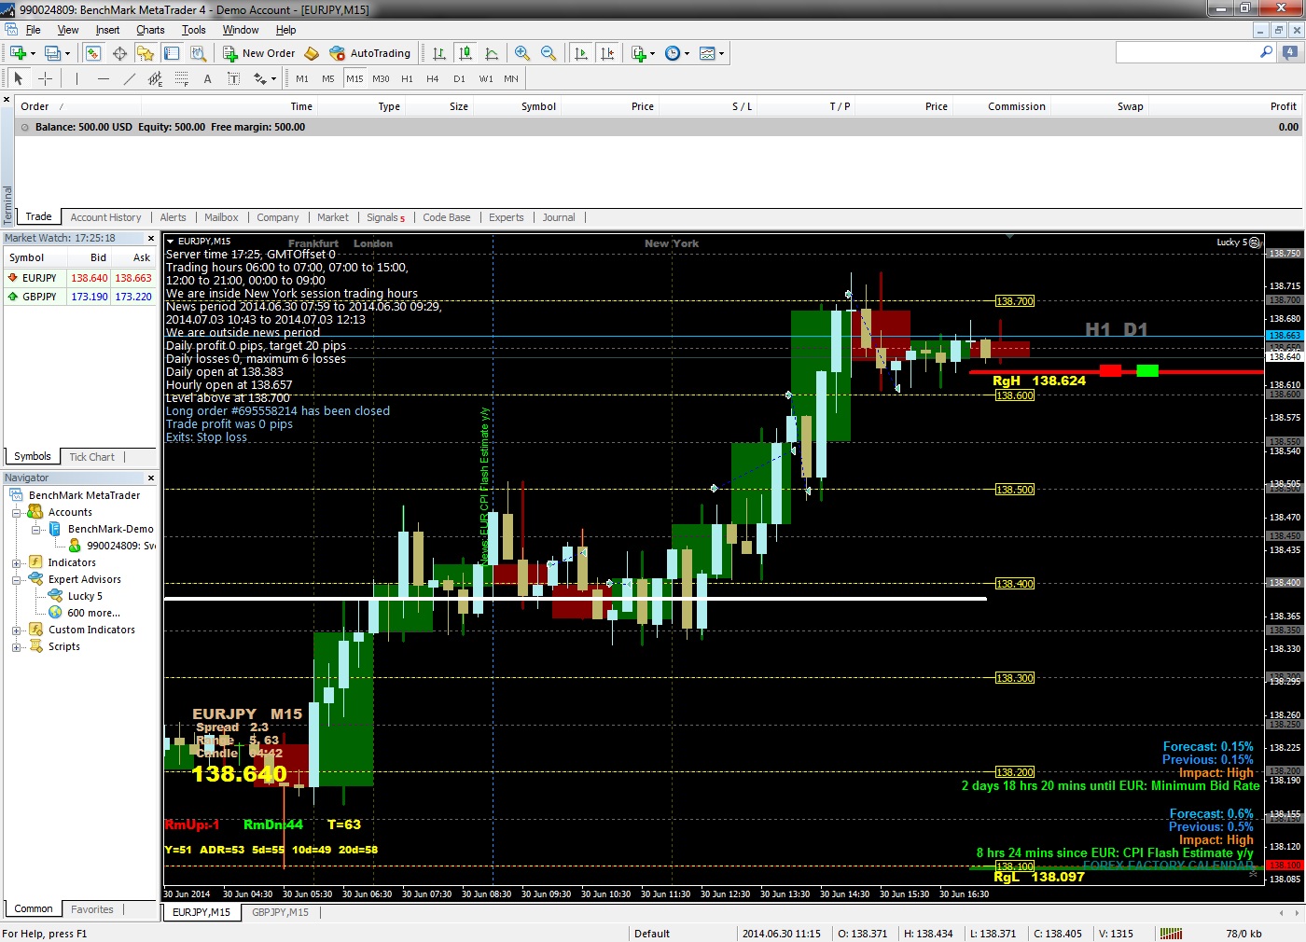
Task: Toggle the Data Window crosshair icon
Action: 119,53
